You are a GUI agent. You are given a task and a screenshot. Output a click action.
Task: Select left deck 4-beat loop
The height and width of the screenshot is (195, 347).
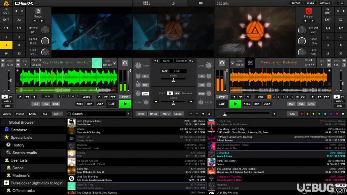click(x=6, y=45)
